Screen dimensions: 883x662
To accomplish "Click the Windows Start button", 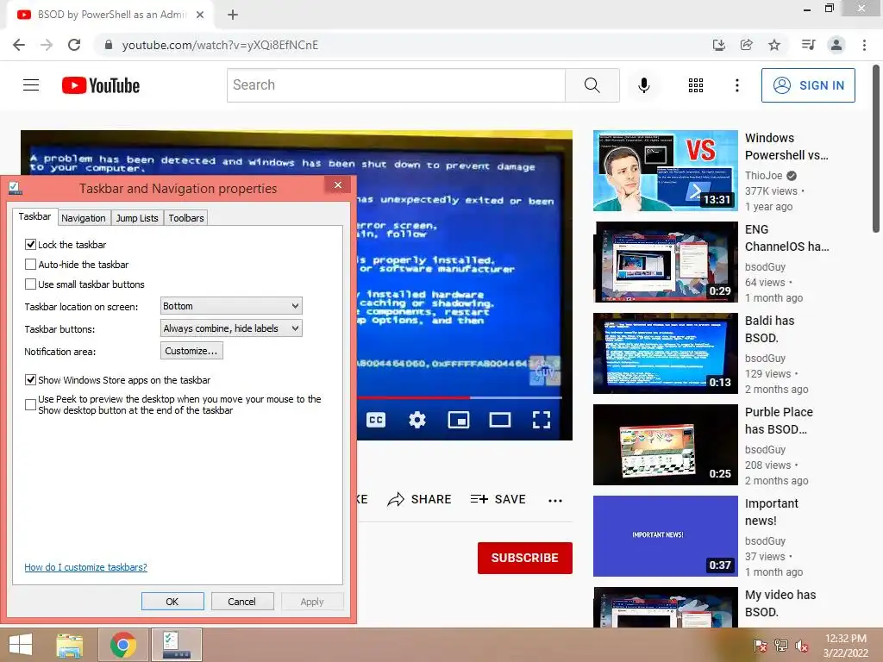I will tap(21, 645).
